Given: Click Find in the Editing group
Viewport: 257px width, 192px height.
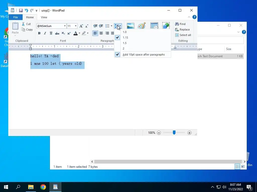Looking at the screenshot, I should tap(180, 24).
